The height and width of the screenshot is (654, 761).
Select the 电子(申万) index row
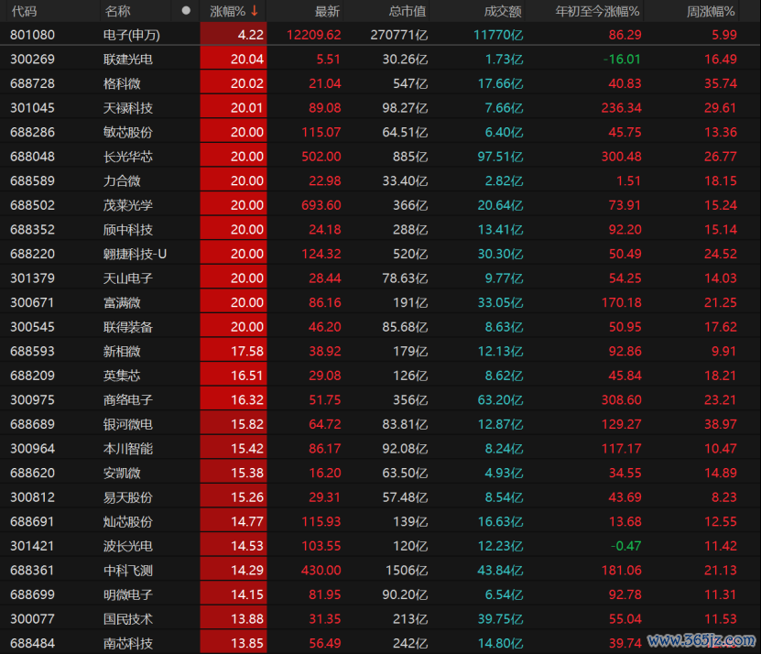(381, 35)
